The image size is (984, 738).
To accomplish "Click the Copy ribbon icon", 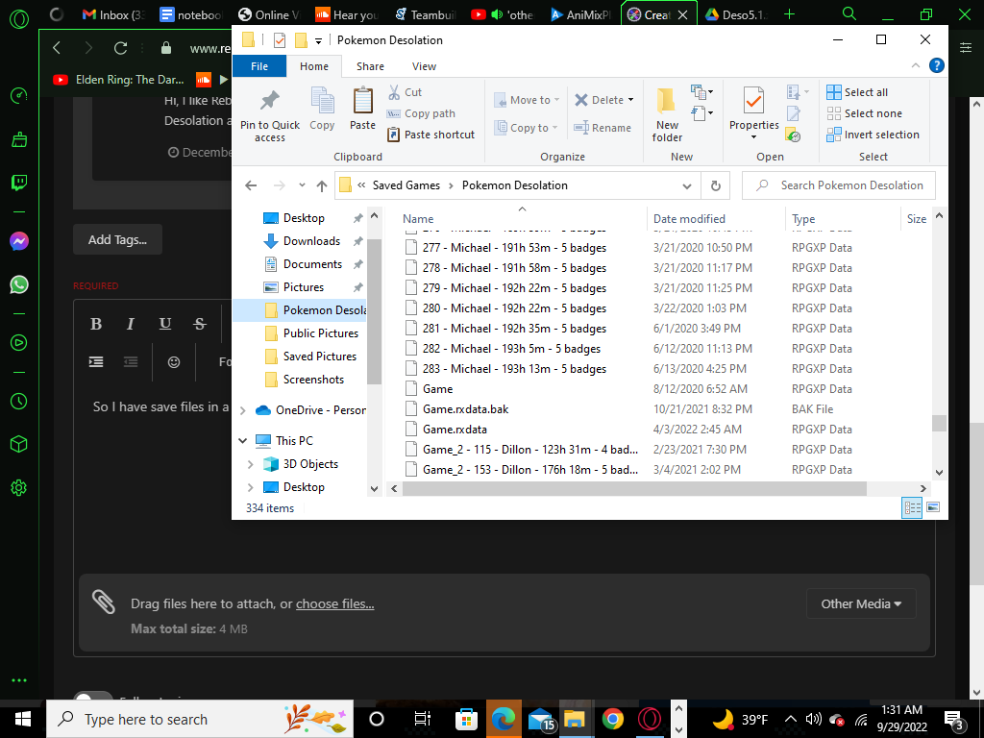I will (322, 100).
